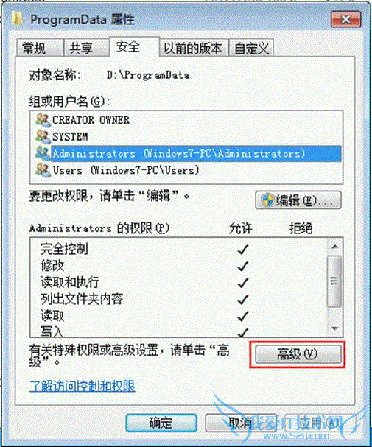This screenshot has width=372, height=447.
Task: Select SYSTEM entry in user list
Action: click(70, 137)
